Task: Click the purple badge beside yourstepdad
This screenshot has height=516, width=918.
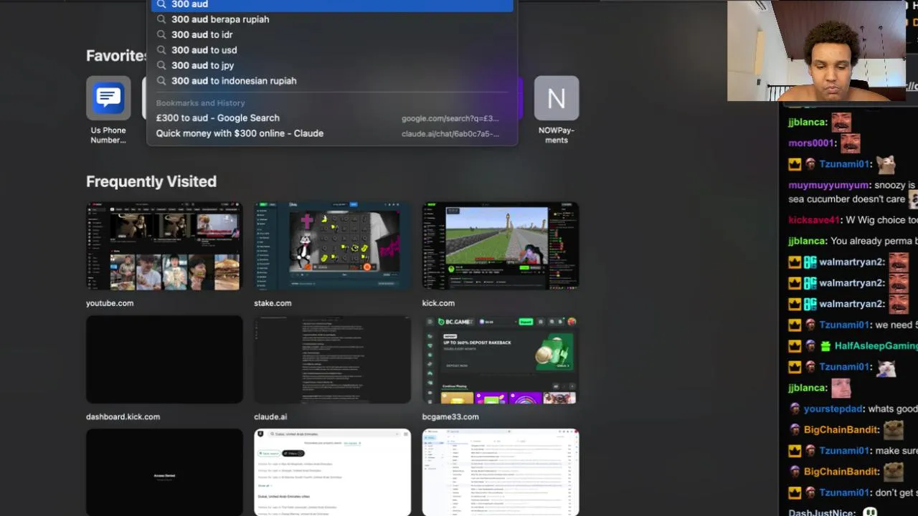Action: (x=795, y=408)
